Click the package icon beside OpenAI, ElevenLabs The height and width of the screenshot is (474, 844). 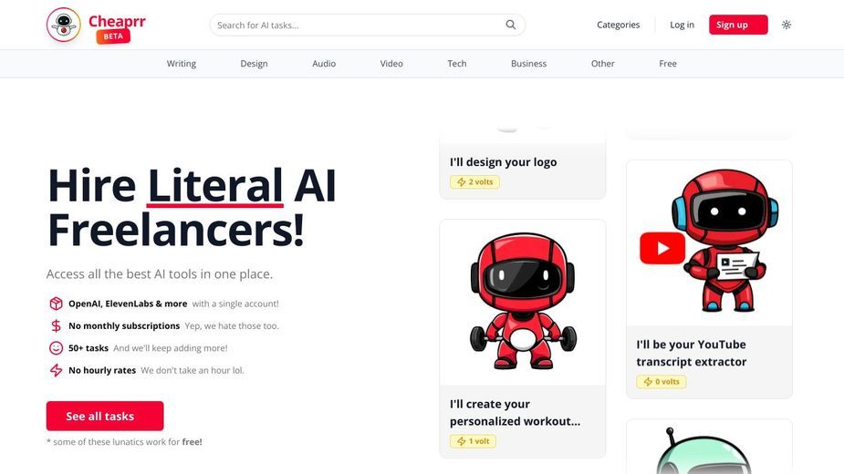pyautogui.click(x=56, y=304)
